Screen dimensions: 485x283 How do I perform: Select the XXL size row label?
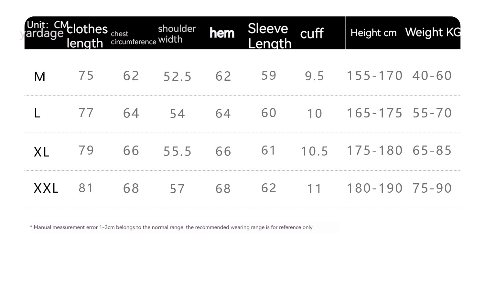point(46,188)
